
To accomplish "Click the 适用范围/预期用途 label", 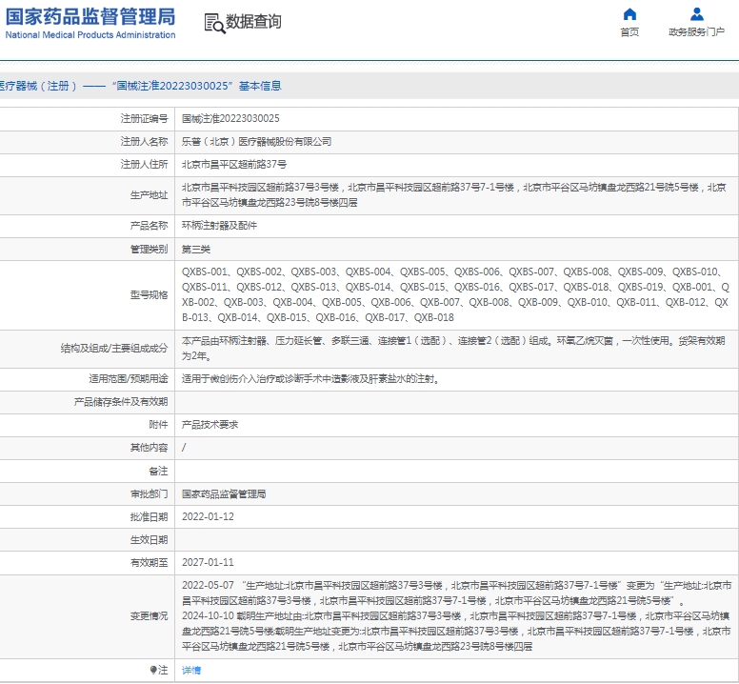I will pos(129,378).
